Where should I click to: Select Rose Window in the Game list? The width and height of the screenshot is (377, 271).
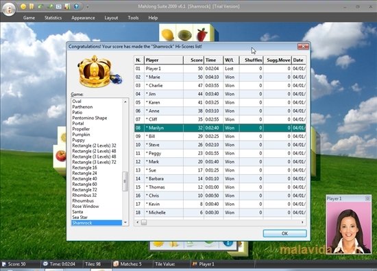coord(97,207)
